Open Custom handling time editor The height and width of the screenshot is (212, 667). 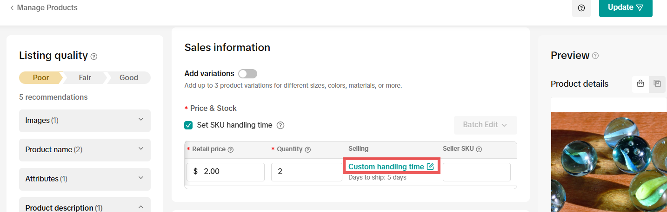[391, 167]
